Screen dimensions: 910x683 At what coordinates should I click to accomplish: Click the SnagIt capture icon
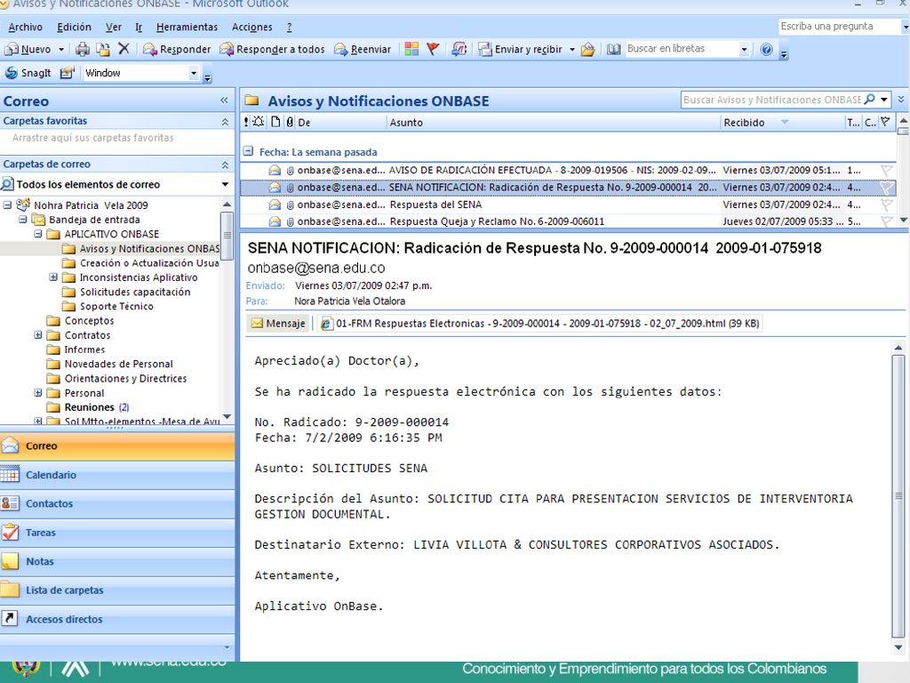[11, 73]
